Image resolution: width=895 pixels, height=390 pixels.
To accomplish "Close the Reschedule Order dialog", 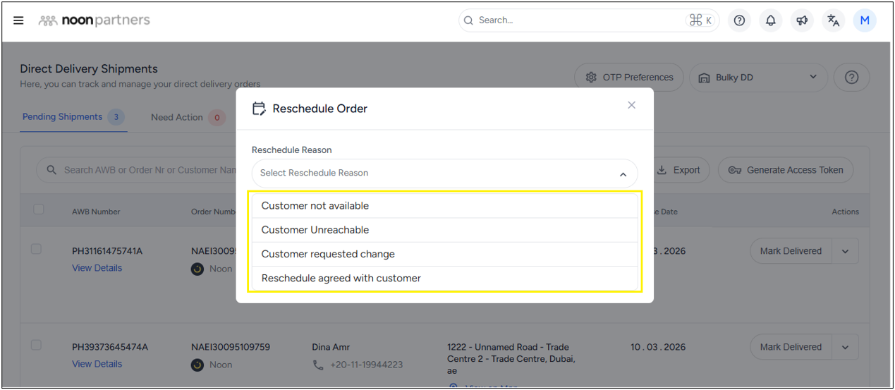I will tap(631, 105).
